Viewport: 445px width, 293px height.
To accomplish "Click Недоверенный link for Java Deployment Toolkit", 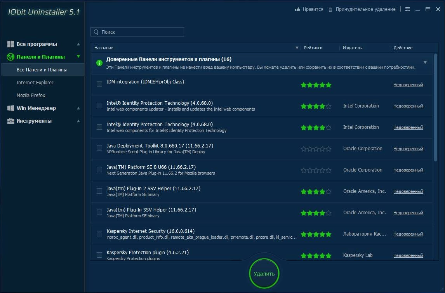I will [408, 149].
